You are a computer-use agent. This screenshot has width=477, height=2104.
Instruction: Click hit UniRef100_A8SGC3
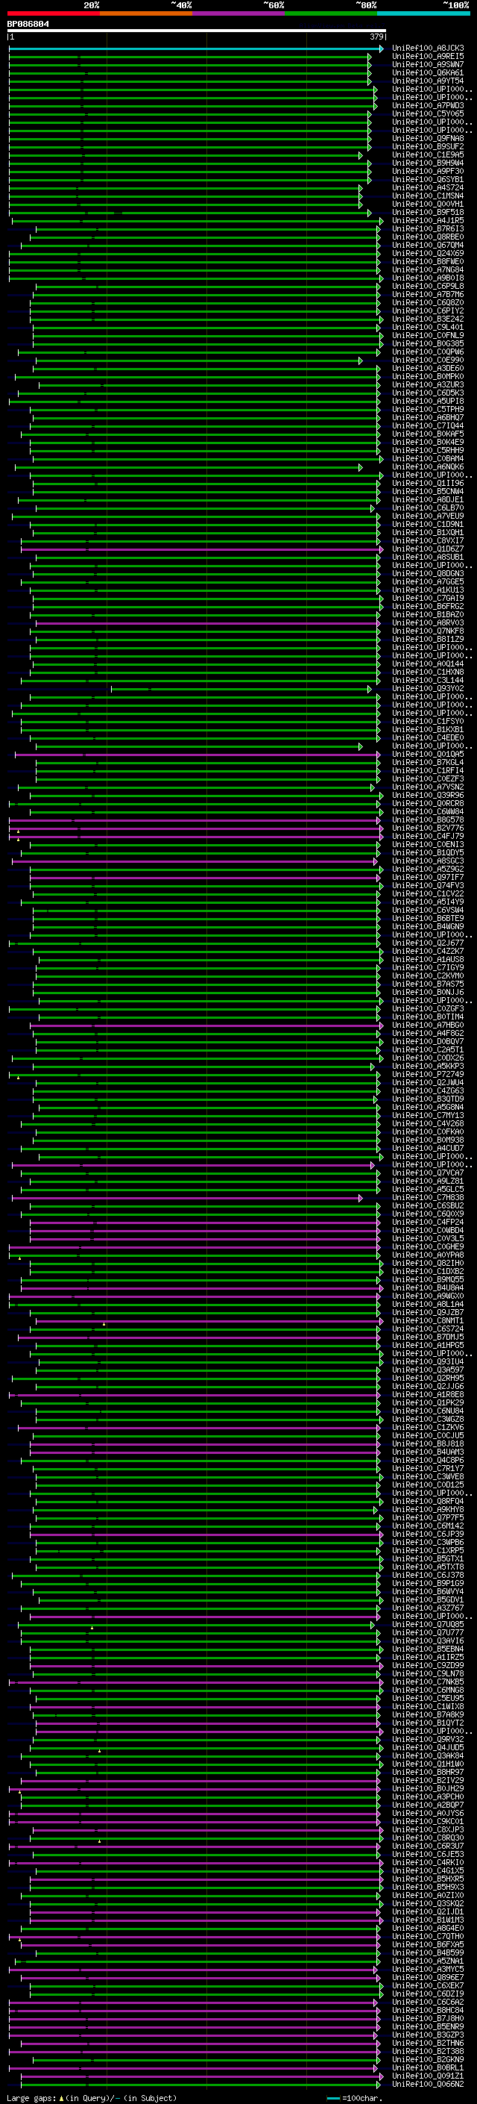point(428,860)
